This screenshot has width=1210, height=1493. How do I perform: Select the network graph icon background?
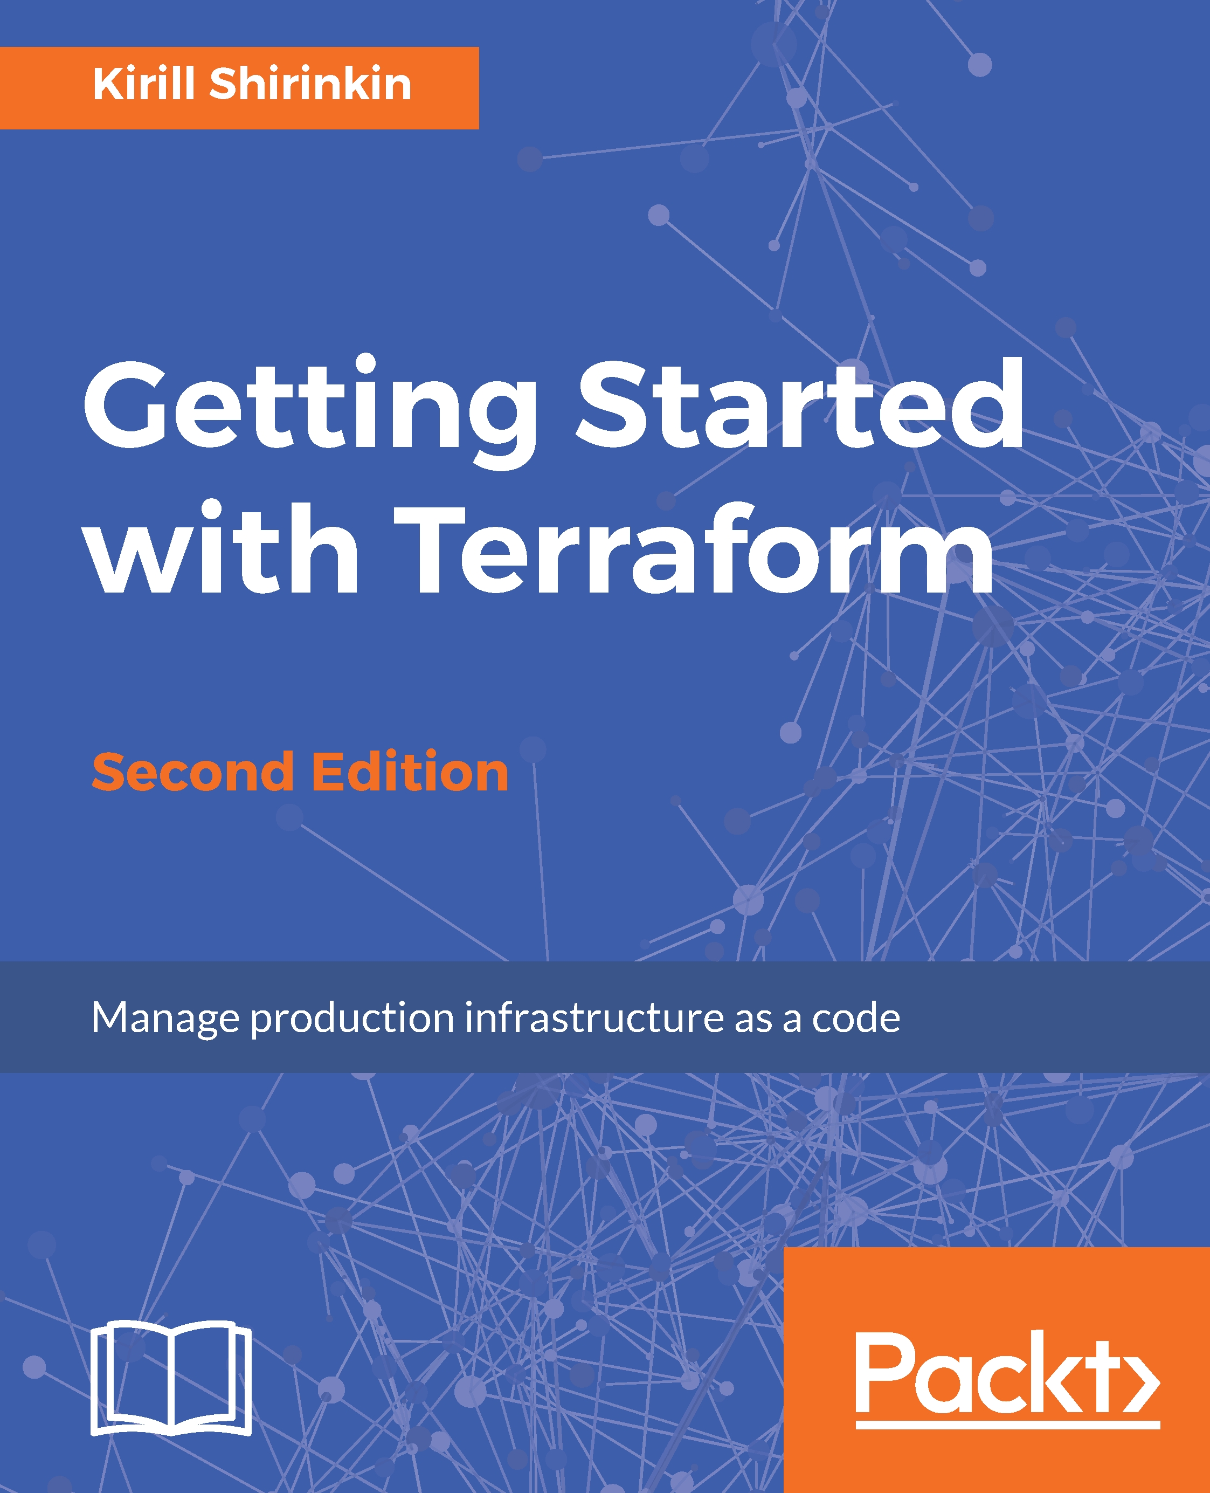tap(605, 746)
